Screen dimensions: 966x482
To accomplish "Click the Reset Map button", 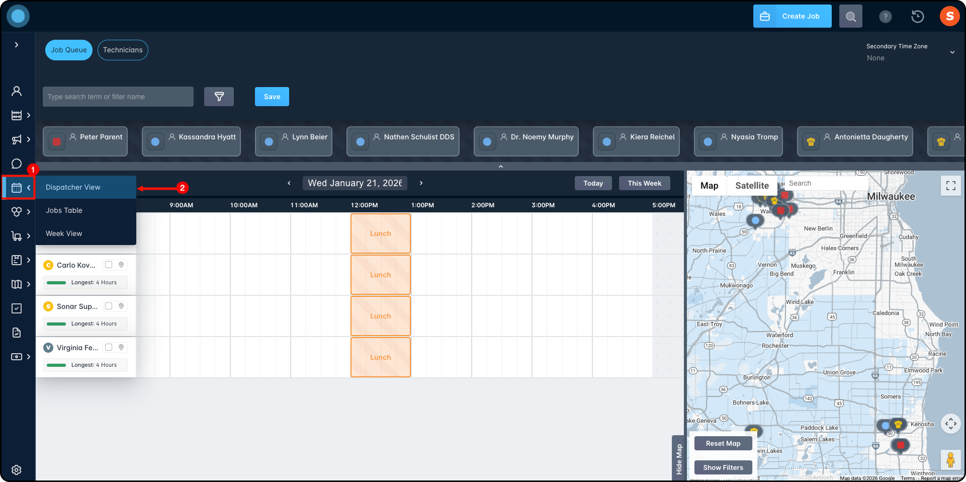I will tap(723, 443).
